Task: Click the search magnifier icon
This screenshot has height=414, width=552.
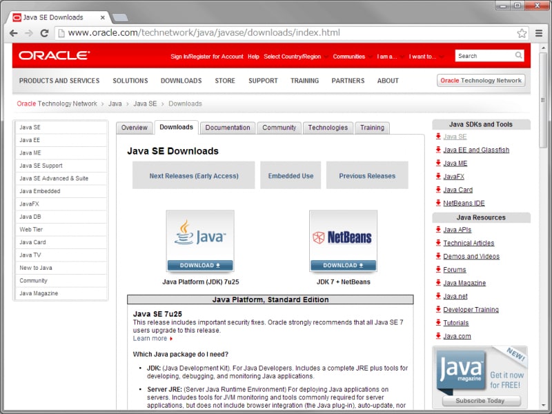Action: point(518,56)
